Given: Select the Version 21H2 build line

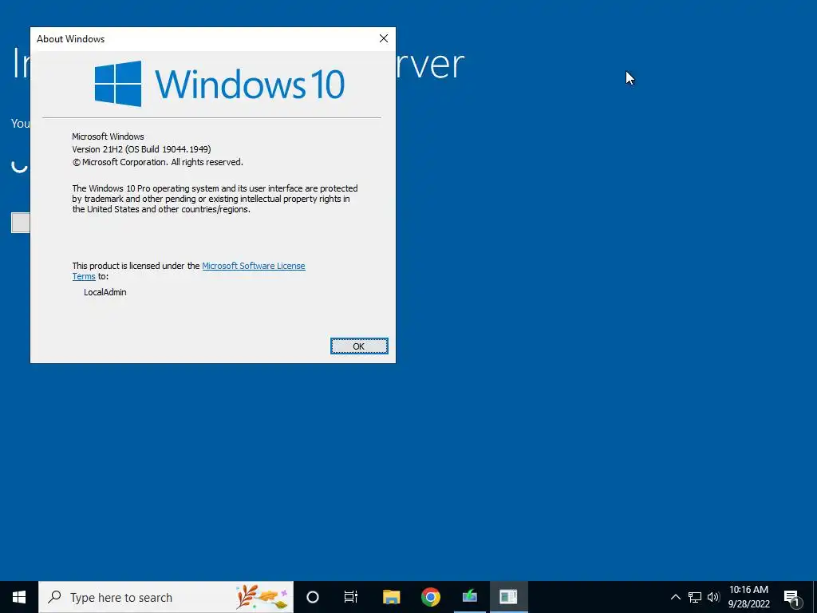Looking at the screenshot, I should click(142, 149).
